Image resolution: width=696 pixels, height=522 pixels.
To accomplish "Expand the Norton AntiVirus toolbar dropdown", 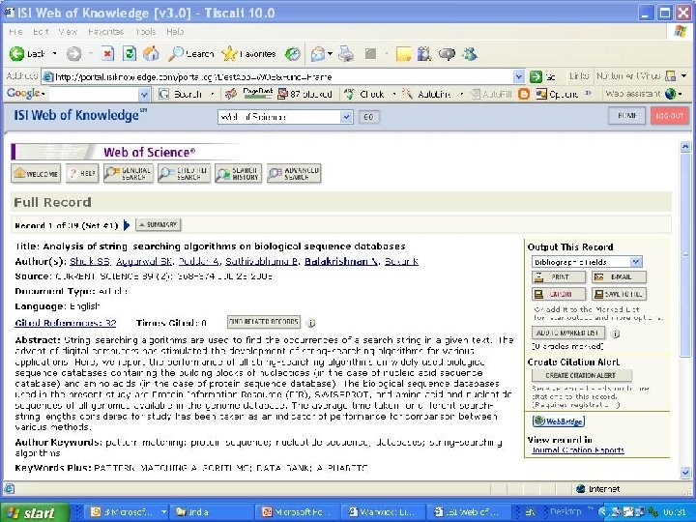I will tap(684, 76).
